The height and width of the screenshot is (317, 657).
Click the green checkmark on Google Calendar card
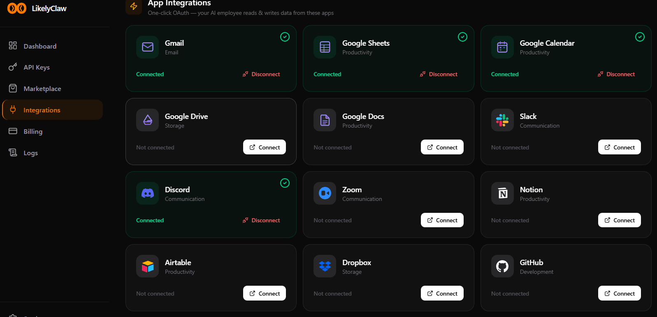[x=640, y=37]
